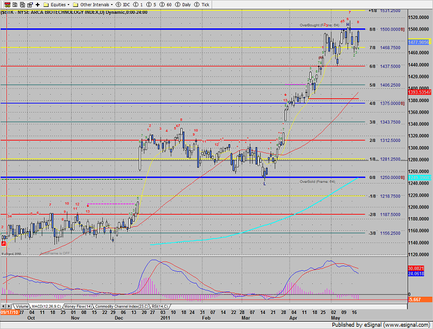Click the -5.667 histogram value label
Image resolution: width=433 pixels, height=329 pixels.
click(x=420, y=300)
